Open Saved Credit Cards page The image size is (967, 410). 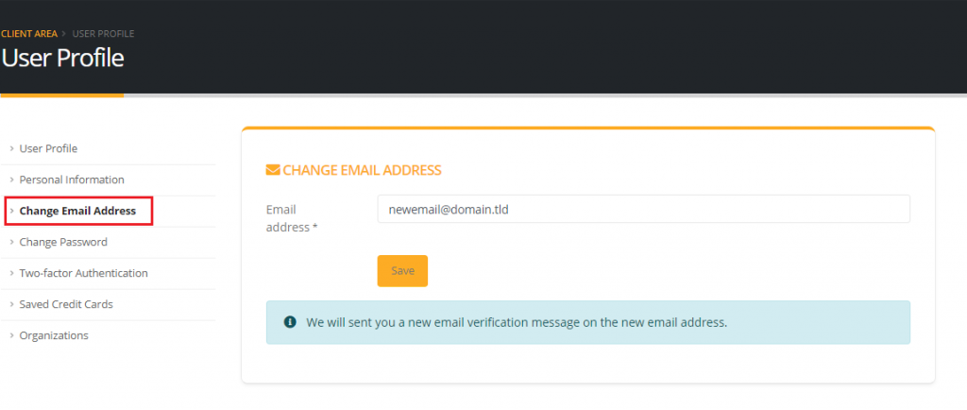[x=66, y=304]
